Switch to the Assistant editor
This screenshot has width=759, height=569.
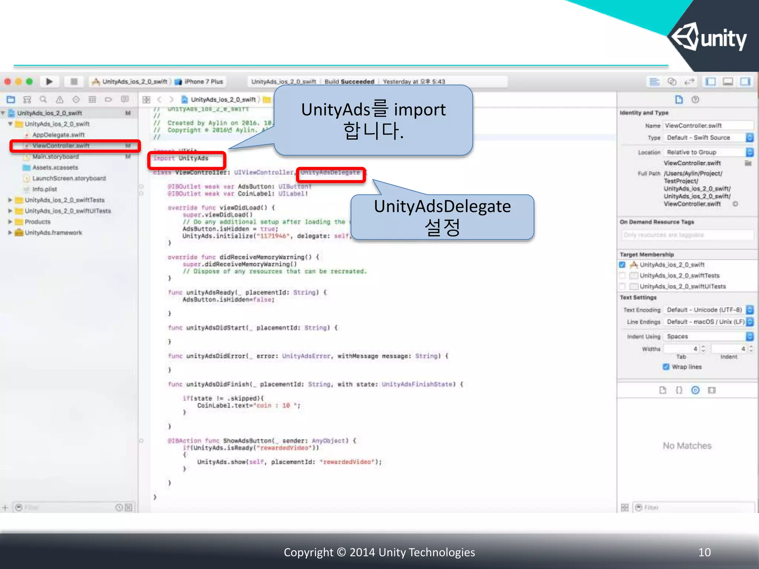coord(672,81)
